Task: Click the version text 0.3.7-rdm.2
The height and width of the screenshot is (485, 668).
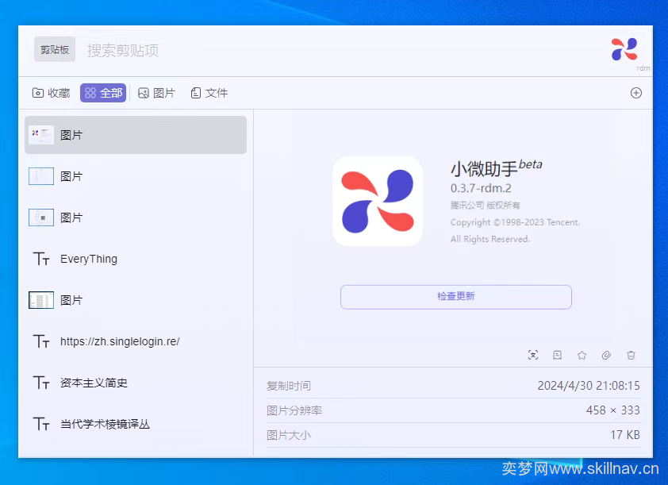Action: (481, 188)
